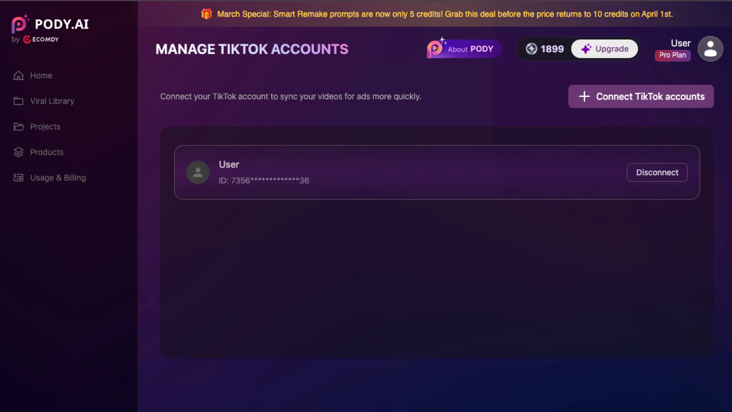Open Usage & Billing icon
732x412 pixels.
(18, 178)
